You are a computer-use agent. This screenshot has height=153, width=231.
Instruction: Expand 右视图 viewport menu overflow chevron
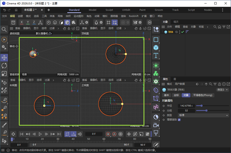coord(54,80)
